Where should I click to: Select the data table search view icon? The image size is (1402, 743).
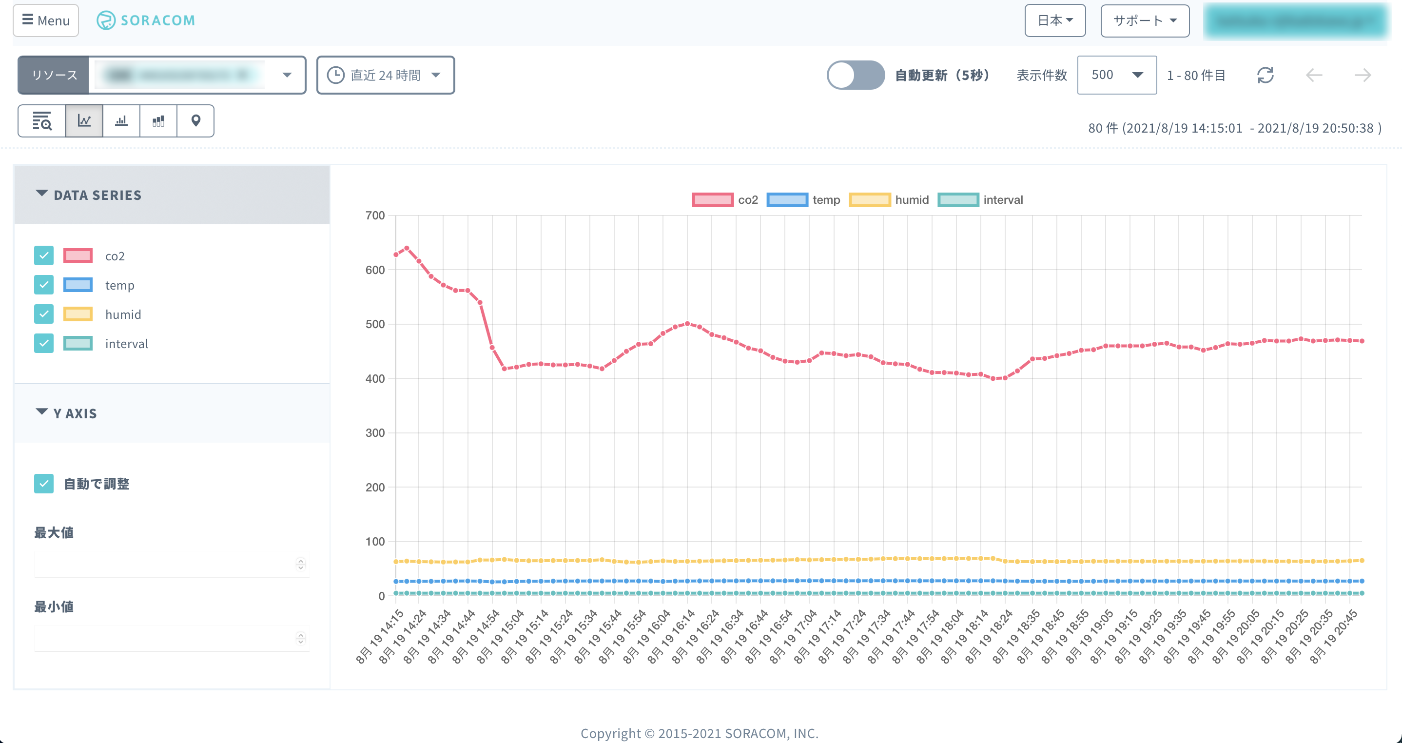[x=42, y=121]
